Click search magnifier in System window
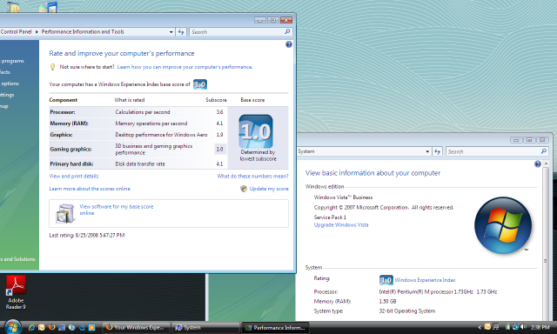 pyautogui.click(x=543, y=151)
